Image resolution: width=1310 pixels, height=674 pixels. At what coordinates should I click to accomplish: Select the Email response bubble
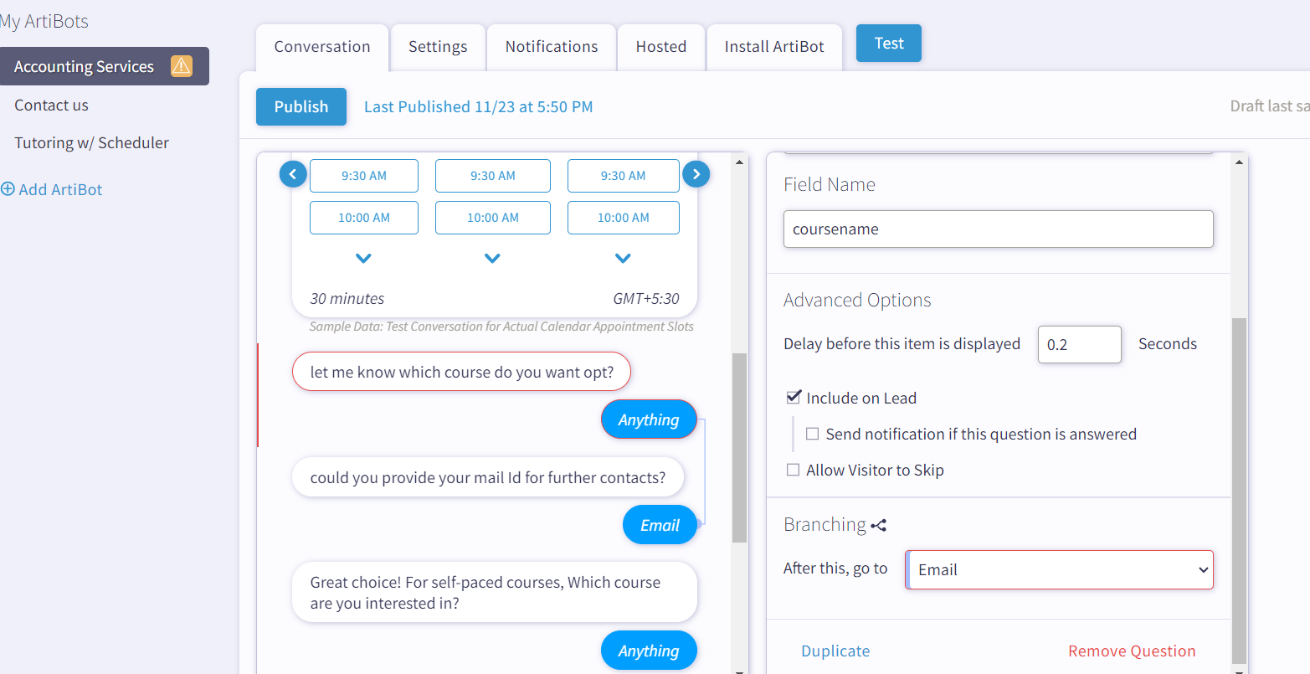pos(660,525)
